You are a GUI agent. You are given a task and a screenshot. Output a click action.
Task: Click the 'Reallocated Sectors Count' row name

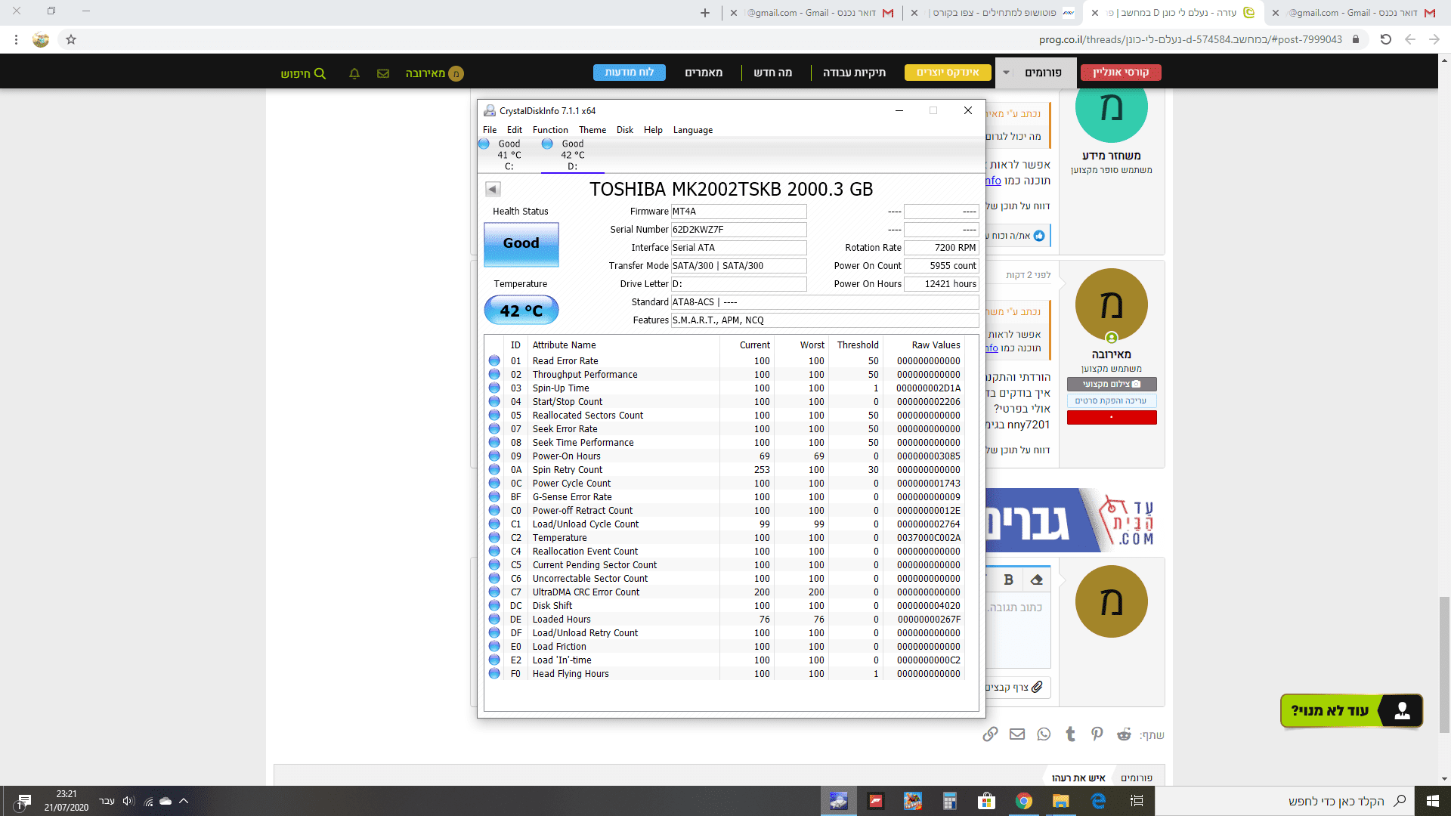coord(587,415)
